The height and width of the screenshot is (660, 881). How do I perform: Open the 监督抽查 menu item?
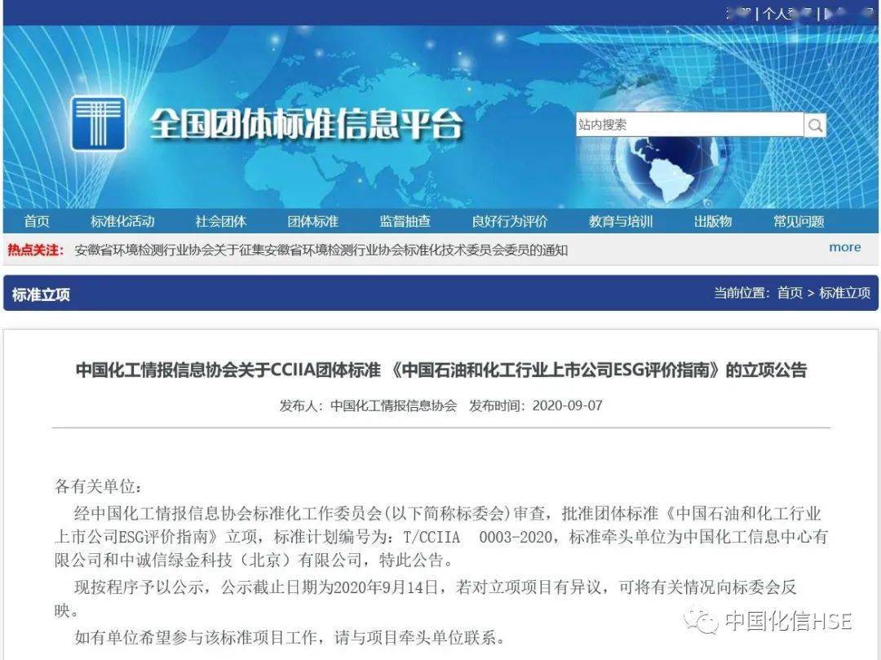pos(405,221)
